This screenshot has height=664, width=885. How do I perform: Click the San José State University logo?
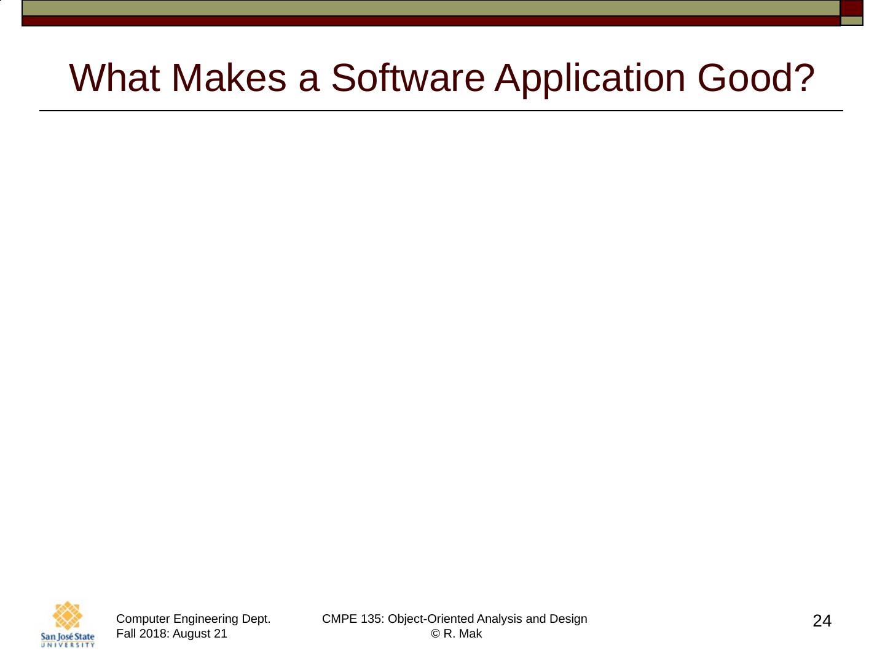tap(68, 624)
